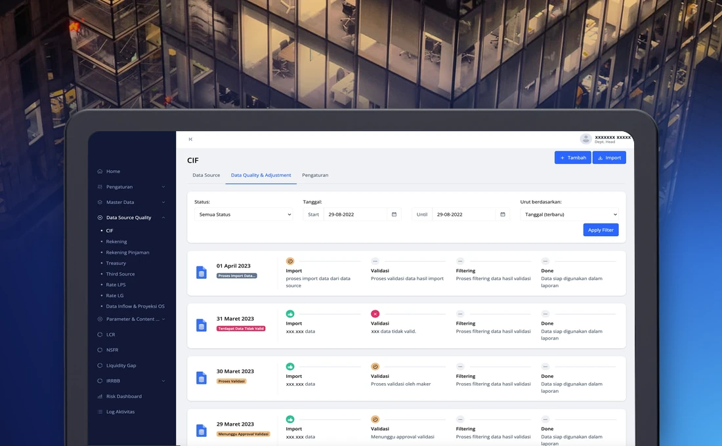722x446 pixels.
Task: Click the Liquidity Gap icon
Action: click(100, 365)
